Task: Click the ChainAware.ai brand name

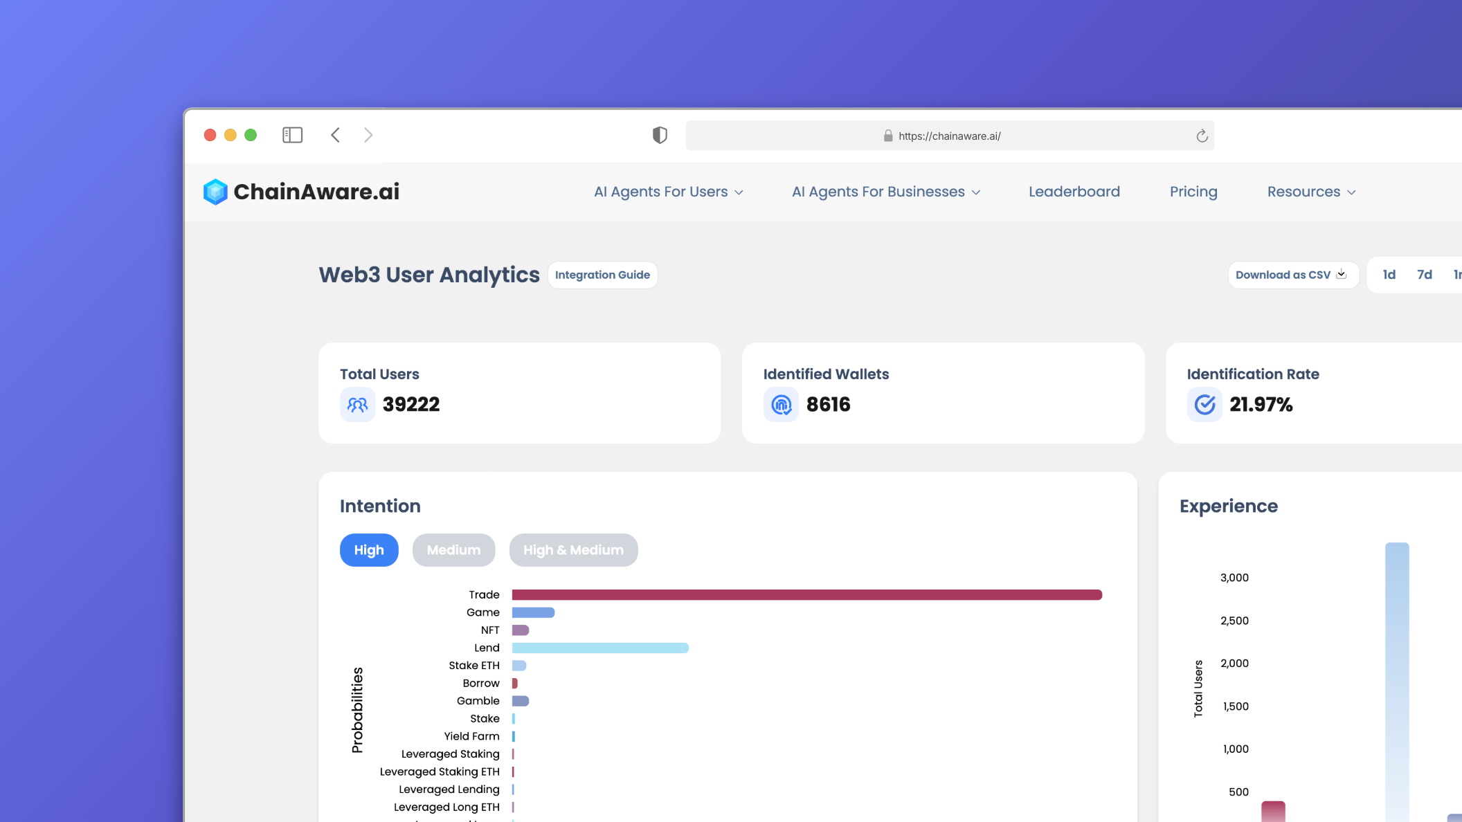Action: pos(316,192)
